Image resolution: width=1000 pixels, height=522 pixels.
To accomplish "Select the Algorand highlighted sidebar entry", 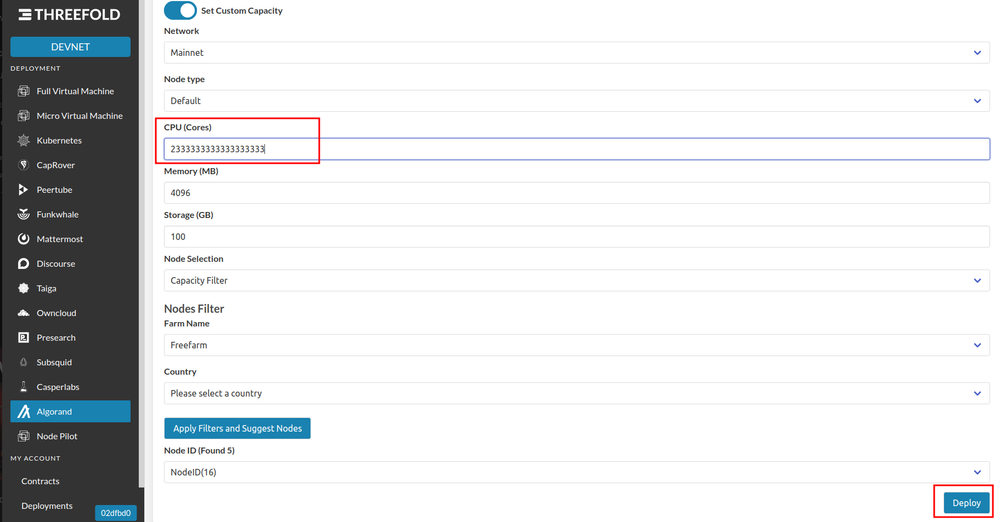I will pyautogui.click(x=70, y=411).
